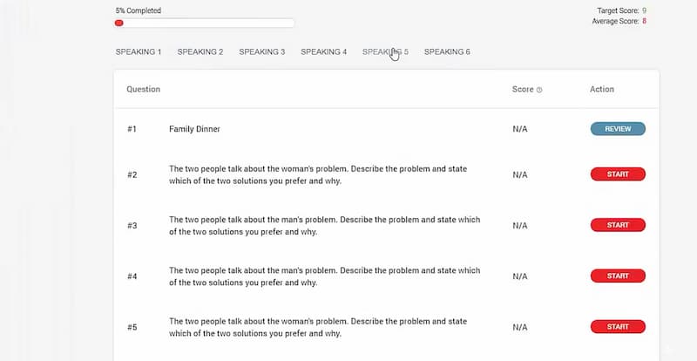Click the N/A score for question #2
This screenshot has height=361, width=697.
tap(519, 175)
